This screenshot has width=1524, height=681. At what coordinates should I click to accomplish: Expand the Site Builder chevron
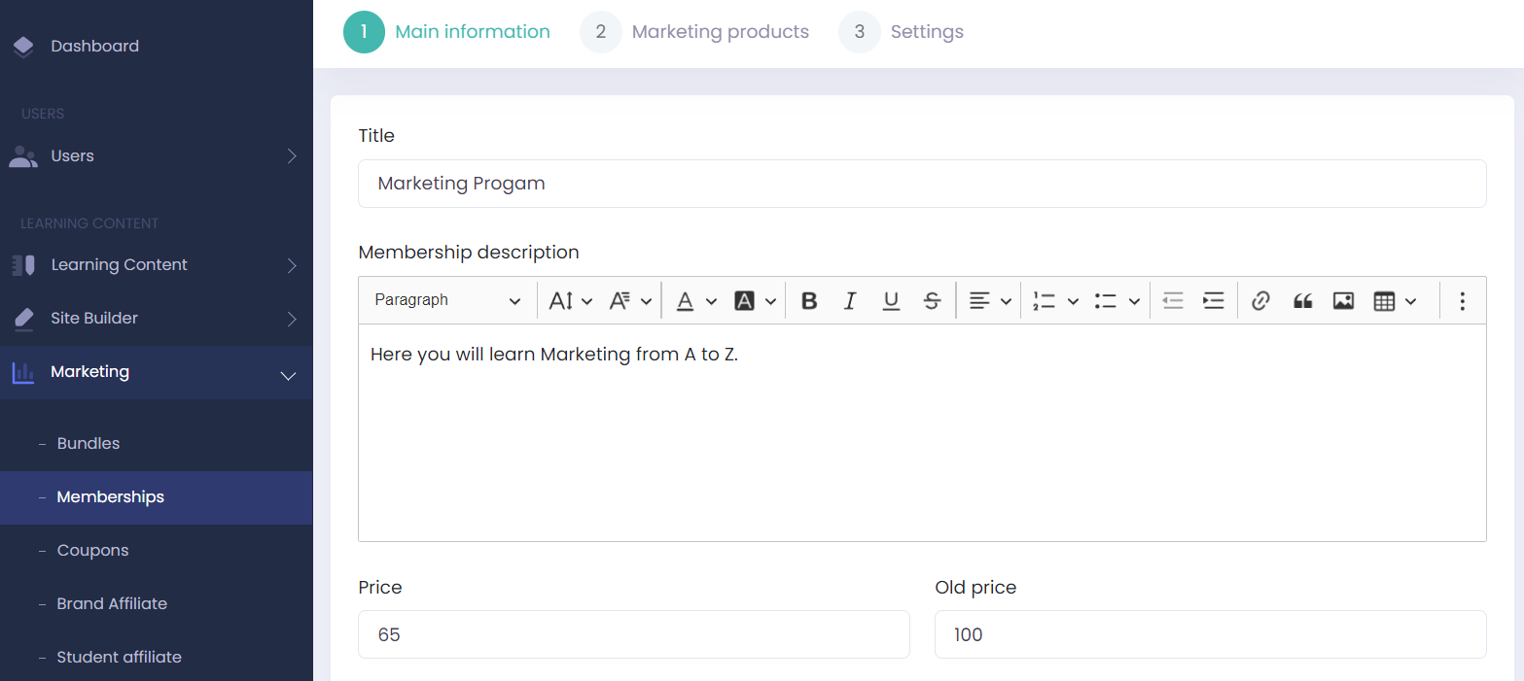(292, 319)
